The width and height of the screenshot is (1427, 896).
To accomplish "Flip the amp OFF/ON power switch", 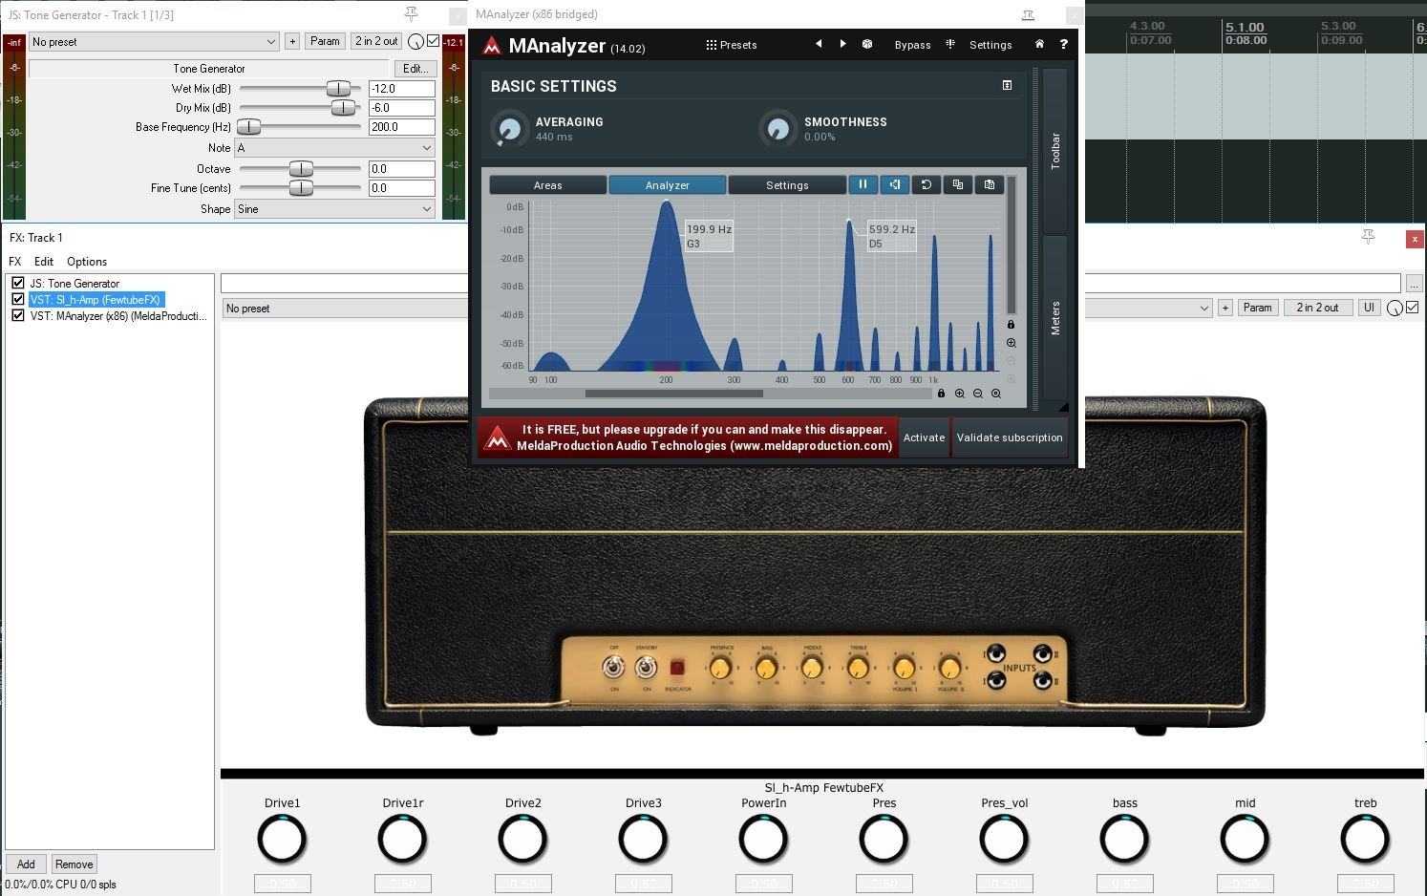I will click(614, 666).
